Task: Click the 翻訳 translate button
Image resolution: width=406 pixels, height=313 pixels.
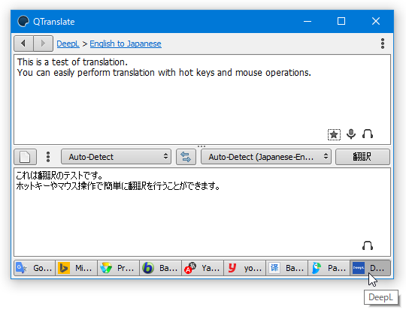Action: [362, 157]
